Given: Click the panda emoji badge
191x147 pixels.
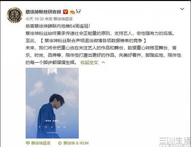Looking at the screenshot, I should click(78, 12).
